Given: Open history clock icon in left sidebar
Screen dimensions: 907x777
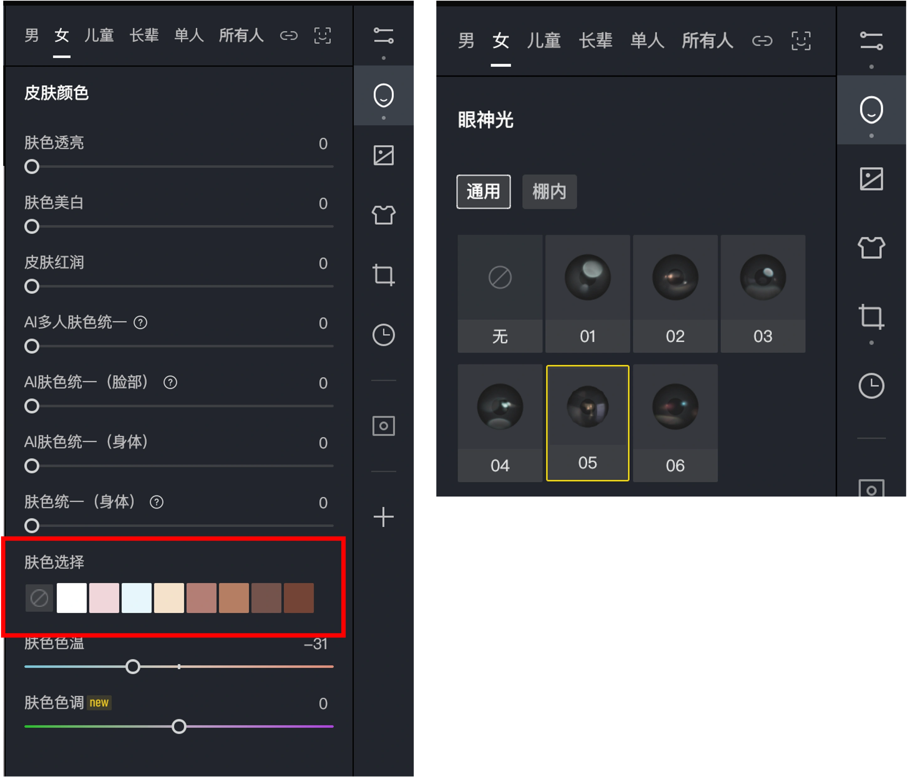Looking at the screenshot, I should pyautogui.click(x=384, y=335).
